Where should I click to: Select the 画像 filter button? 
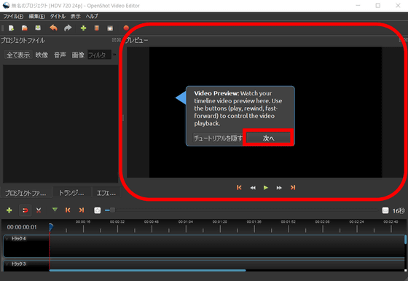(x=78, y=55)
